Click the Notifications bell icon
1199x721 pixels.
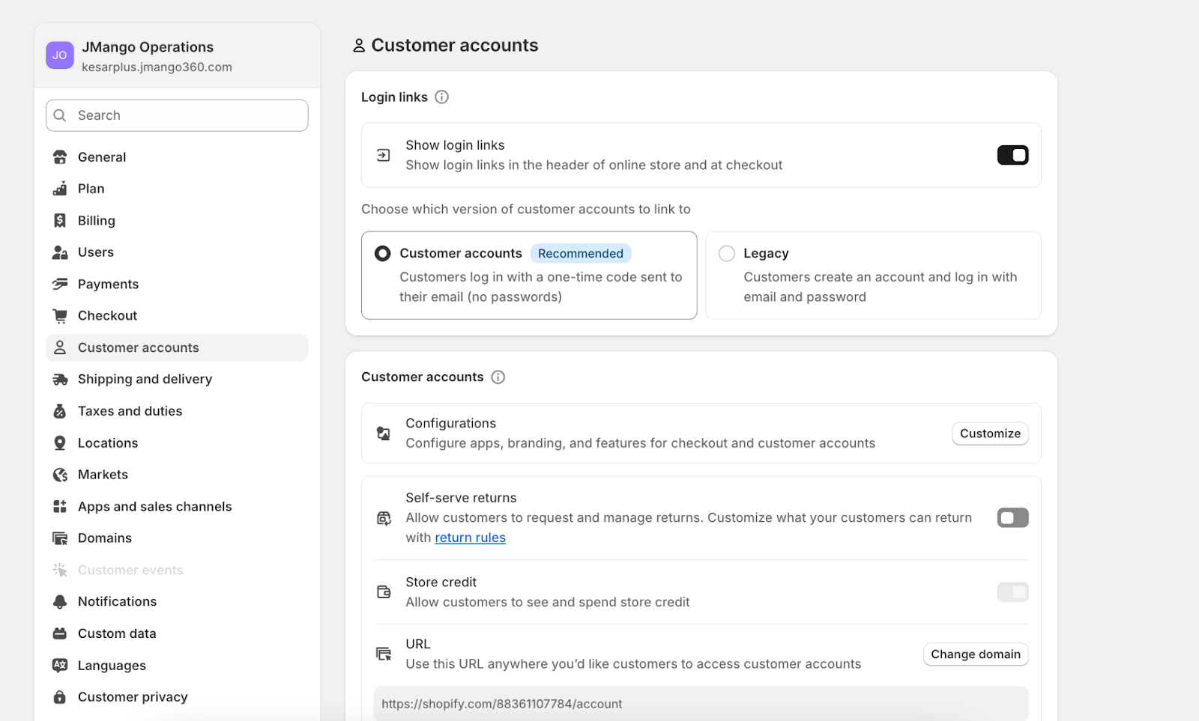(x=60, y=602)
